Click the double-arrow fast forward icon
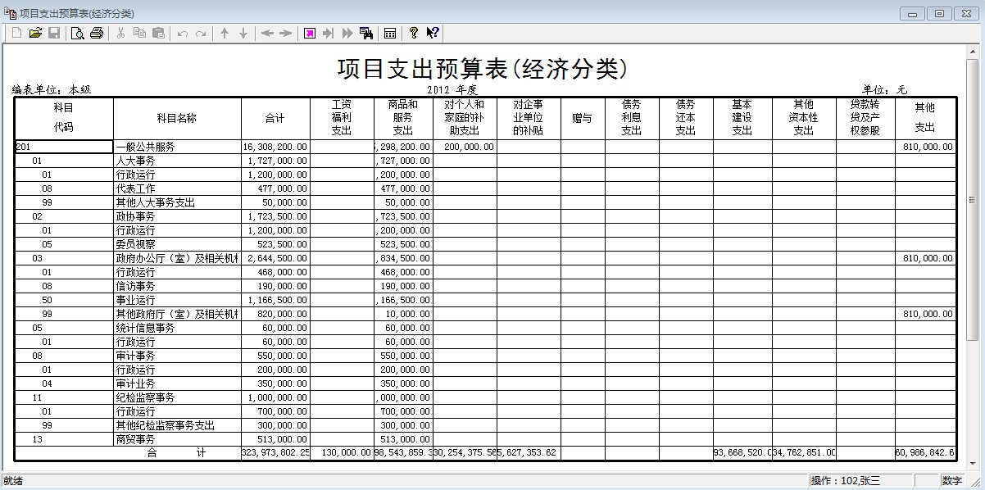Screen dimensions: 985x490 pos(347,33)
